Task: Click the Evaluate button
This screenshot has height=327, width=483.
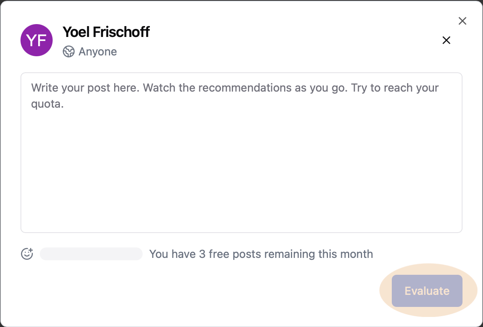Action: [427, 290]
